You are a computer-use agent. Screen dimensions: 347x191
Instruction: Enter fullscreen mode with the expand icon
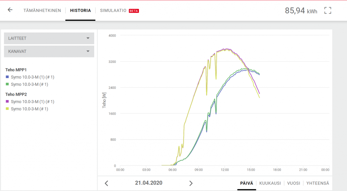[x=327, y=10]
